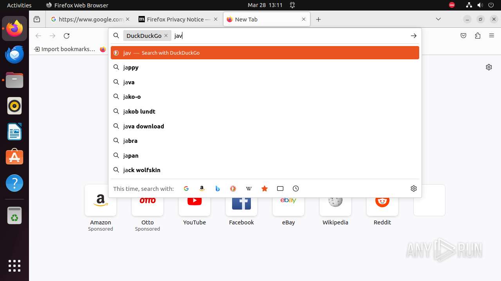Select 'jav — Search with DuckDuckGo' result

pyautogui.click(x=265, y=53)
